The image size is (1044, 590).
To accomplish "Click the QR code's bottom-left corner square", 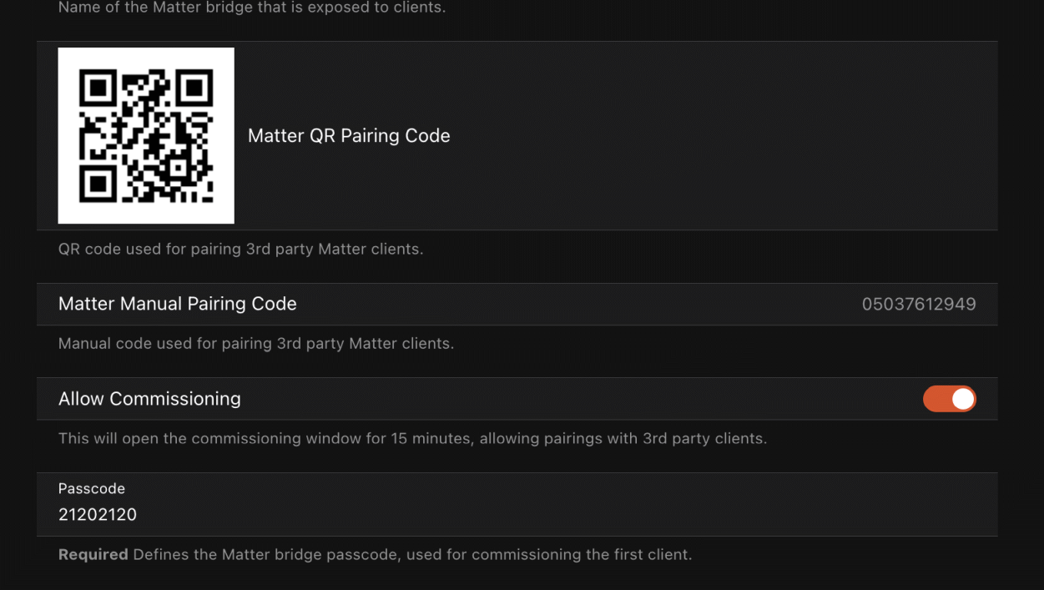I will point(98,183).
